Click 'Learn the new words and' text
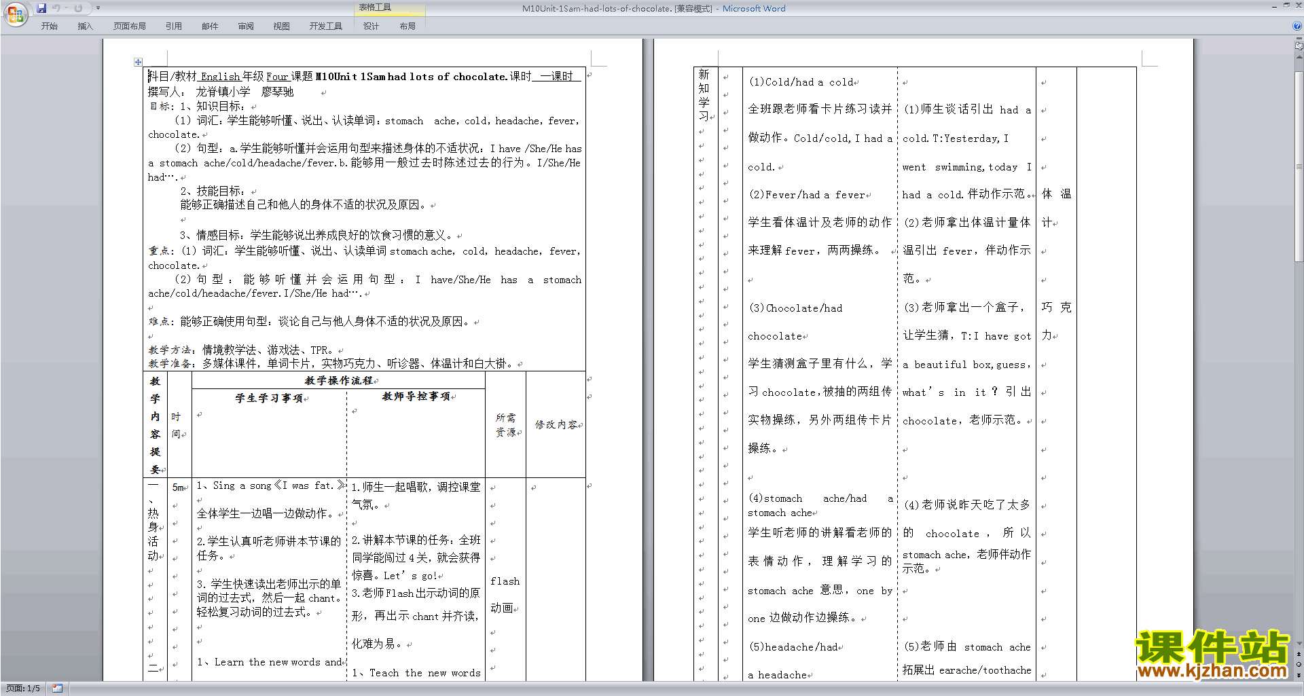Screen dimensions: 1304x696 tap(278, 662)
